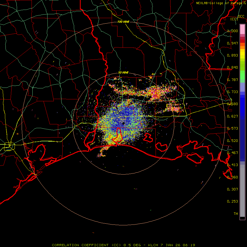Click the 1.000 color scale value
Viewport: 247px width, 247px height.
pos(232,31)
